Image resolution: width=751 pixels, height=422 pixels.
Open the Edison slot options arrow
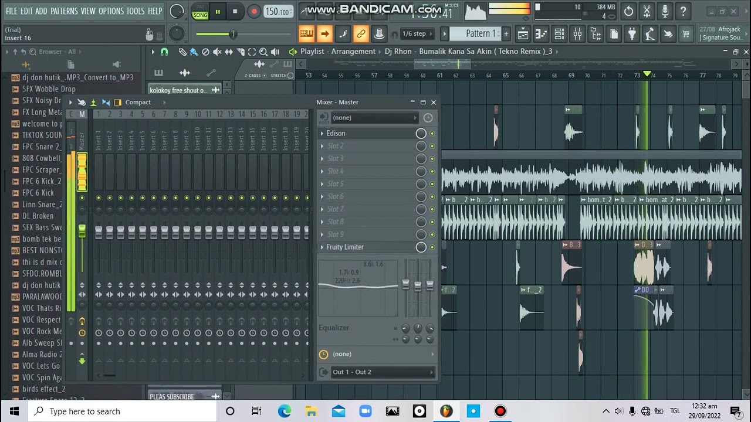322,134
